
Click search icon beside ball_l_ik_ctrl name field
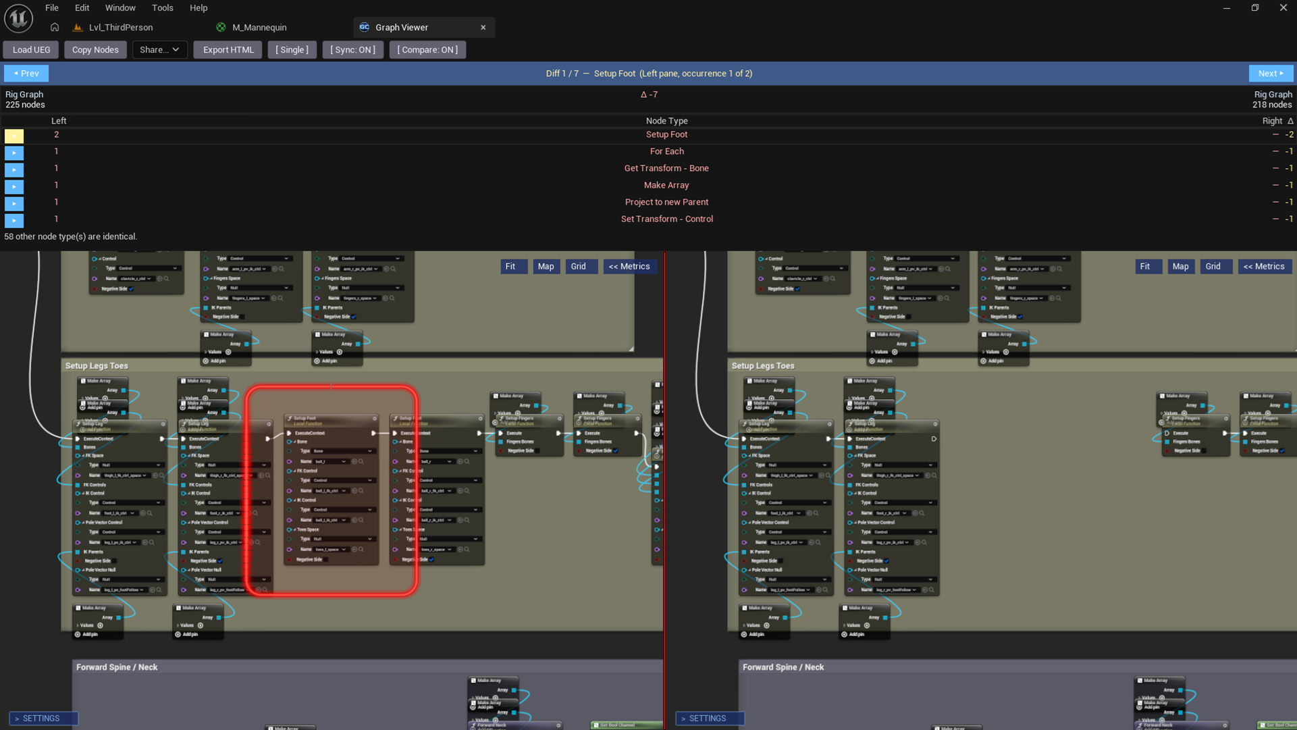pos(361,520)
